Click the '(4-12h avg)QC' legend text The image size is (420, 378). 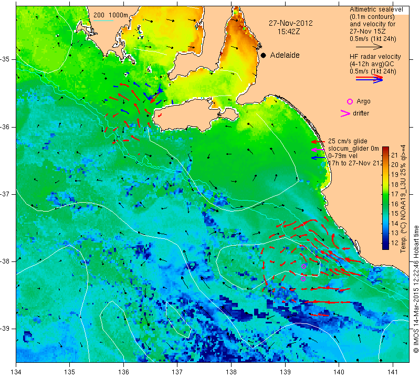tap(372, 64)
